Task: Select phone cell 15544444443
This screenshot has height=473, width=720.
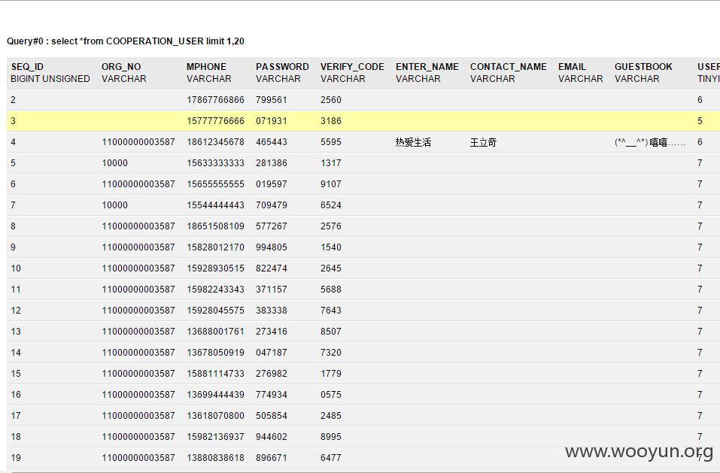Action: pos(215,205)
